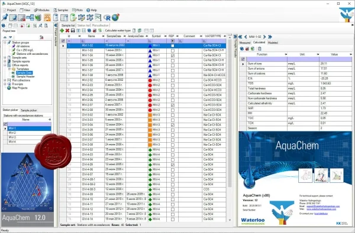This screenshot has height=233, width=355.
Task: Toggle REP checkbox for sample MW-1-02
Action: tap(173, 45)
